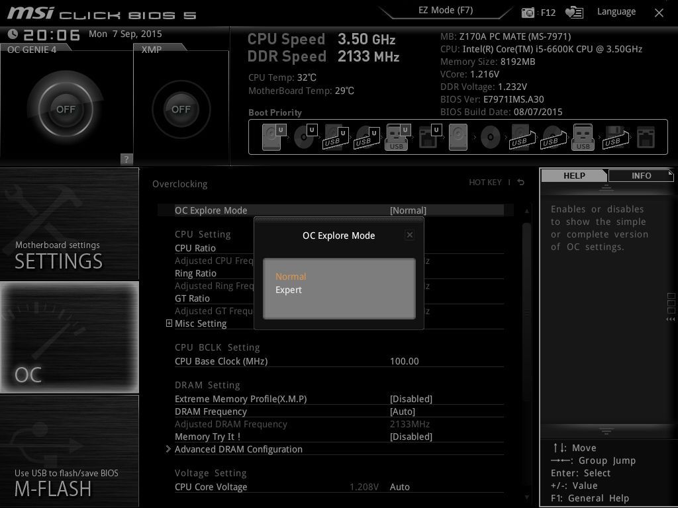Select the UEFI USB hard disk boot icon

[336, 138]
